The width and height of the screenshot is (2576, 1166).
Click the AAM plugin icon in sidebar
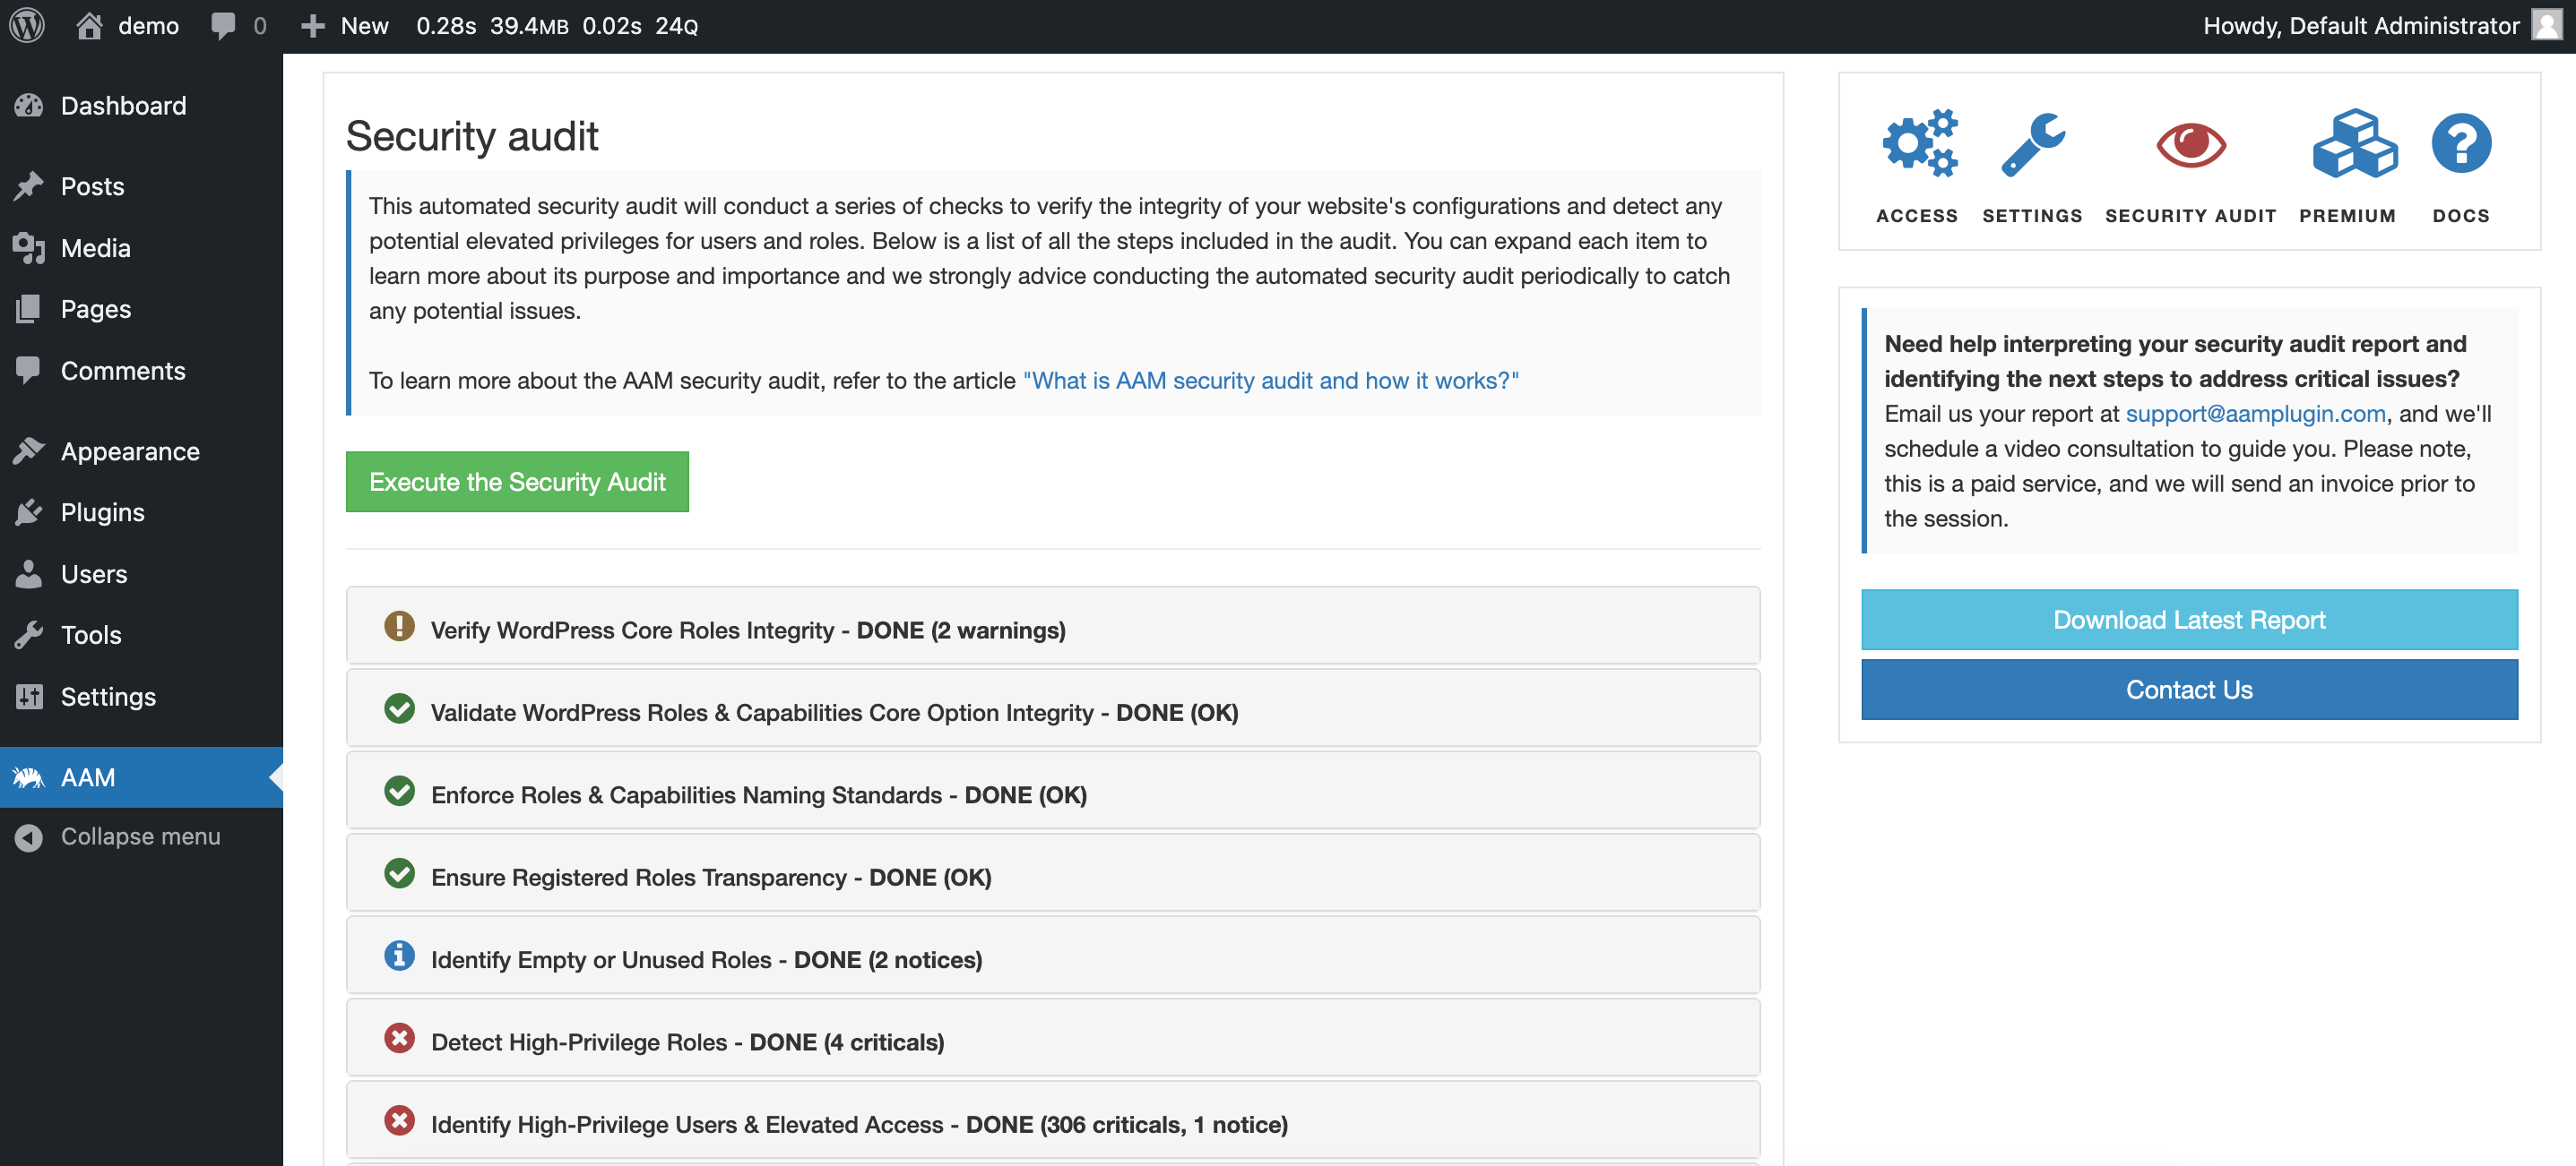click(x=30, y=776)
